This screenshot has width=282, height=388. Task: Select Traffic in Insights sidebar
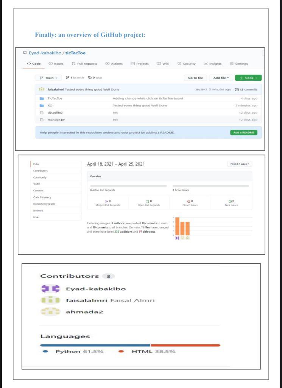[x=37, y=184]
